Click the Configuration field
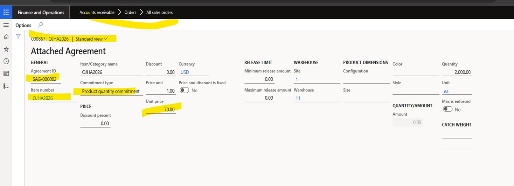 [x=367, y=79]
